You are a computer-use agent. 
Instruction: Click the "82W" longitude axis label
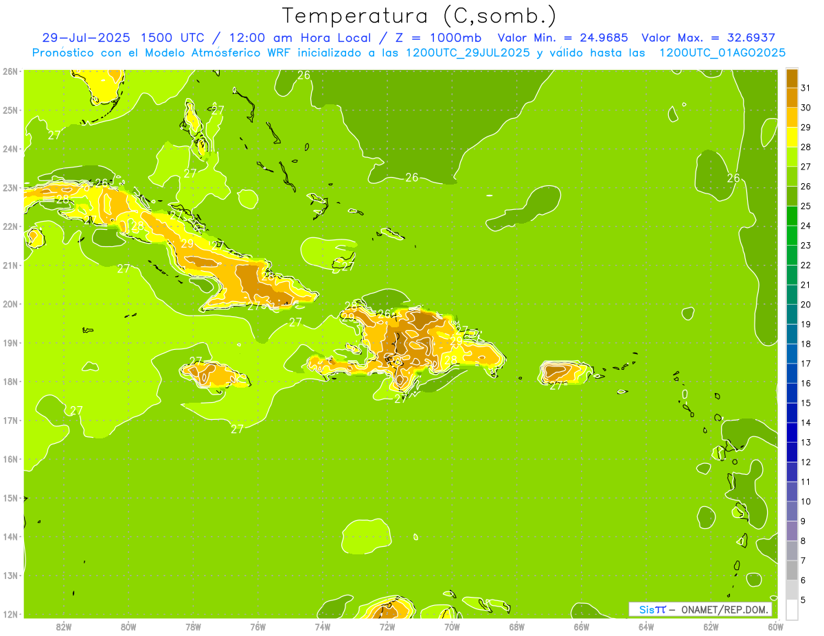(64, 626)
